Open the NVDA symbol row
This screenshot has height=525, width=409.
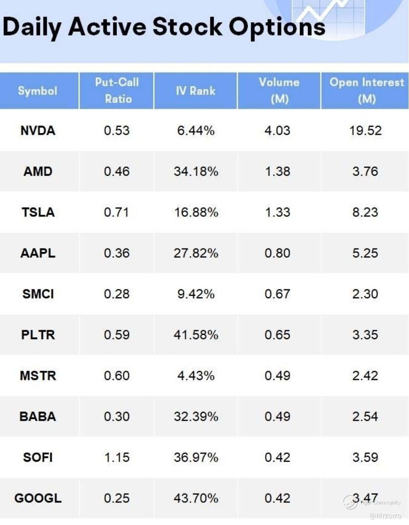click(38, 130)
